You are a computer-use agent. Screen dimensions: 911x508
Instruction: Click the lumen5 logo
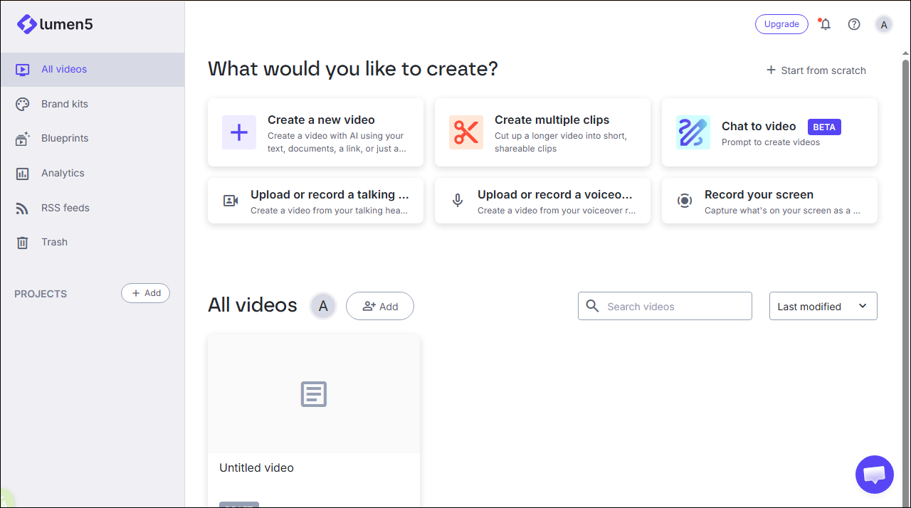(x=55, y=23)
